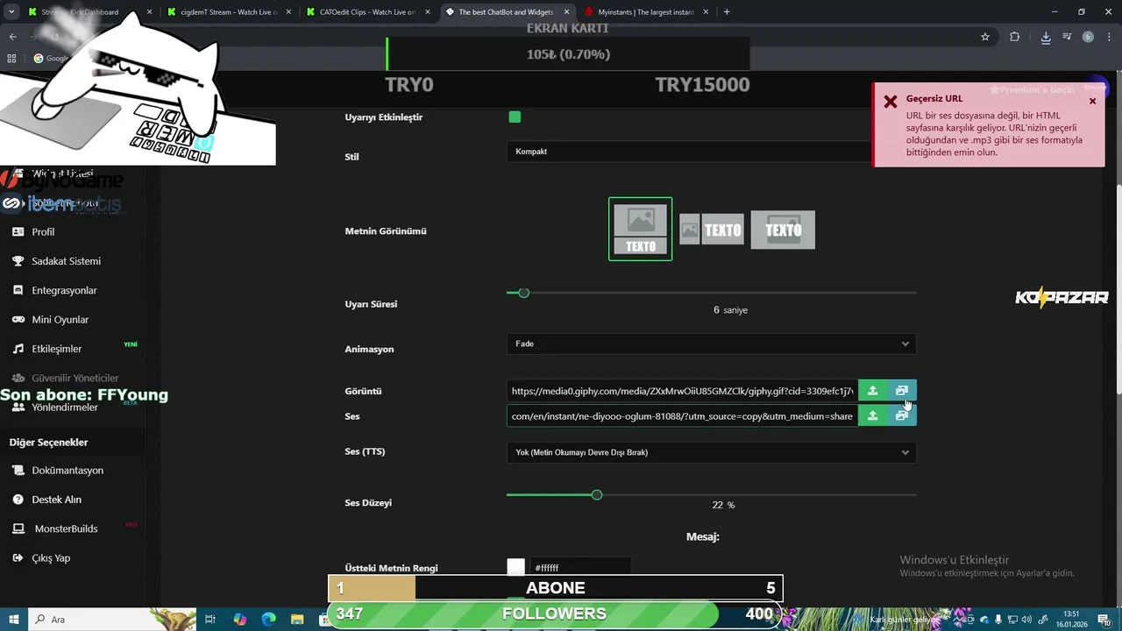Open the tab search dropdown arrow
Viewport: 1122px width, 631px height.
(x=12, y=12)
